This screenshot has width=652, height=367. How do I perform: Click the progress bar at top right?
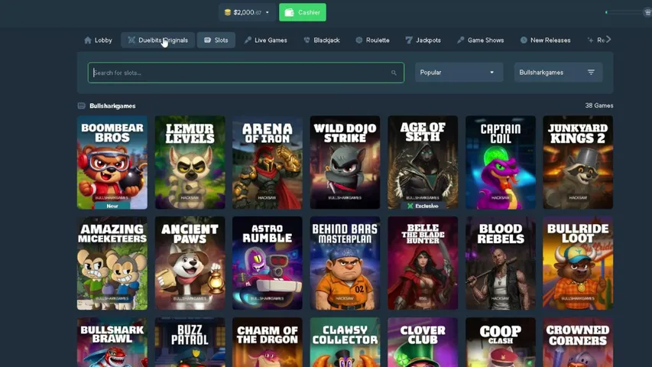[626, 12]
